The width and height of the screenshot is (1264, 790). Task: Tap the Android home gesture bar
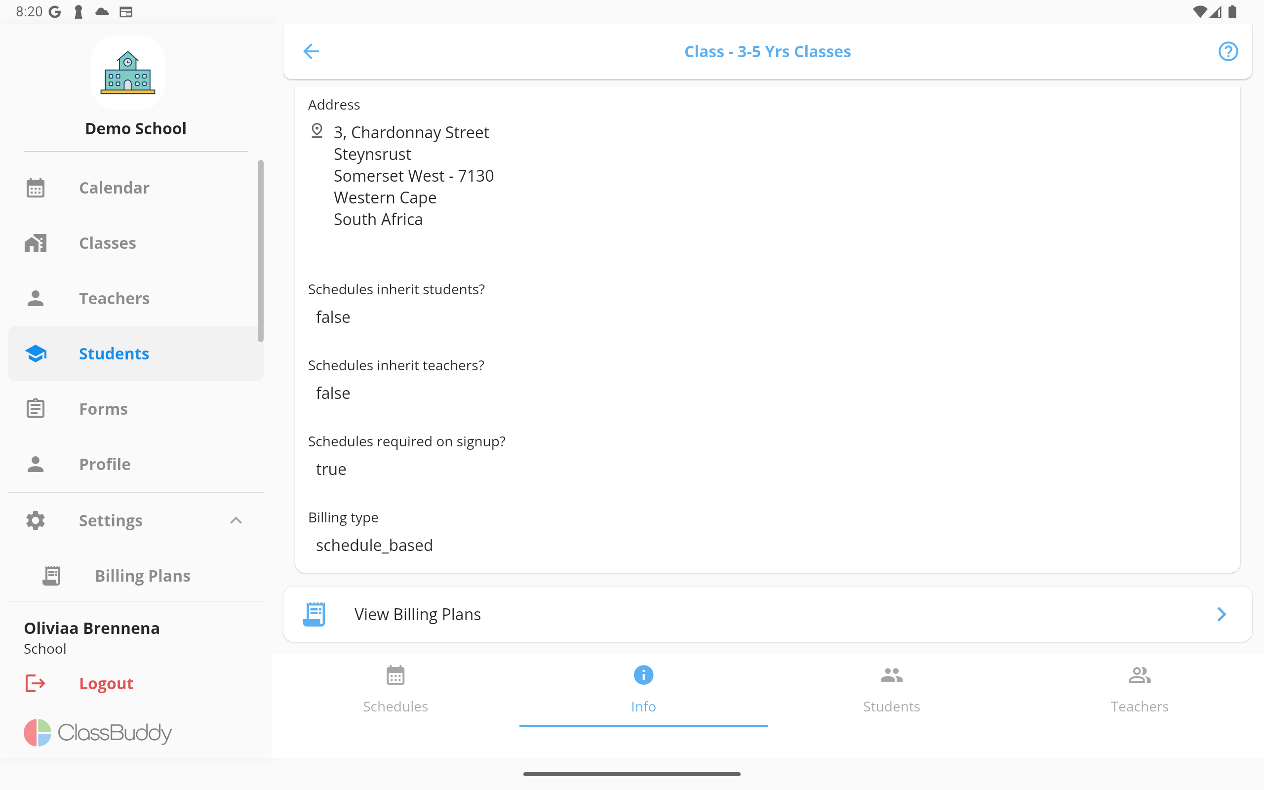[632, 774]
